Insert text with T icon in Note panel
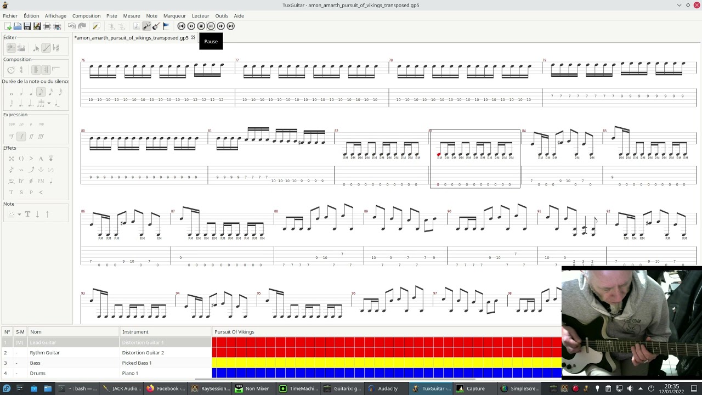The image size is (702, 395). click(27, 215)
